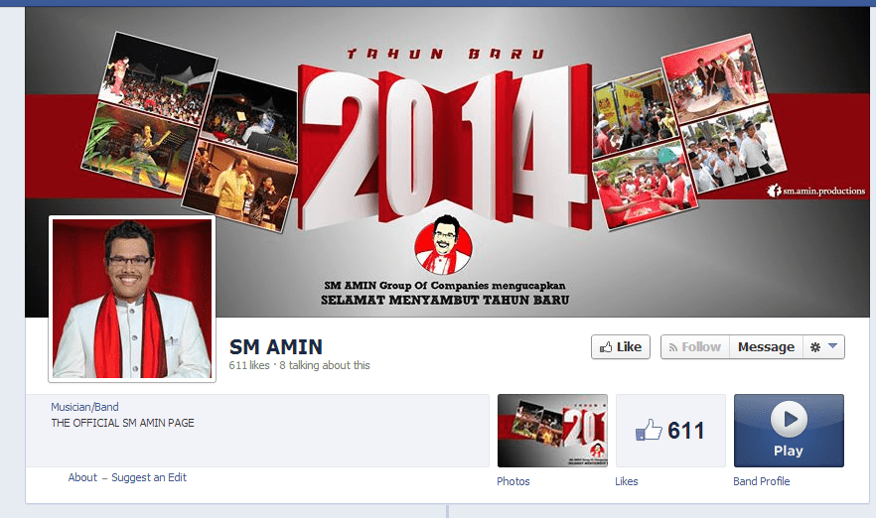Click the thumbs-up icon beside 611

pos(648,430)
